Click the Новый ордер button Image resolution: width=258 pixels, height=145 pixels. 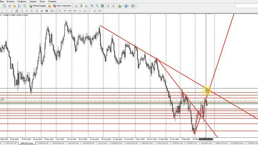coord(37,6)
